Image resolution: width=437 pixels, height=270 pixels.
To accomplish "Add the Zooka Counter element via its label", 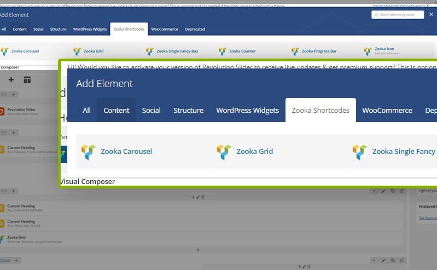I will [242, 51].
